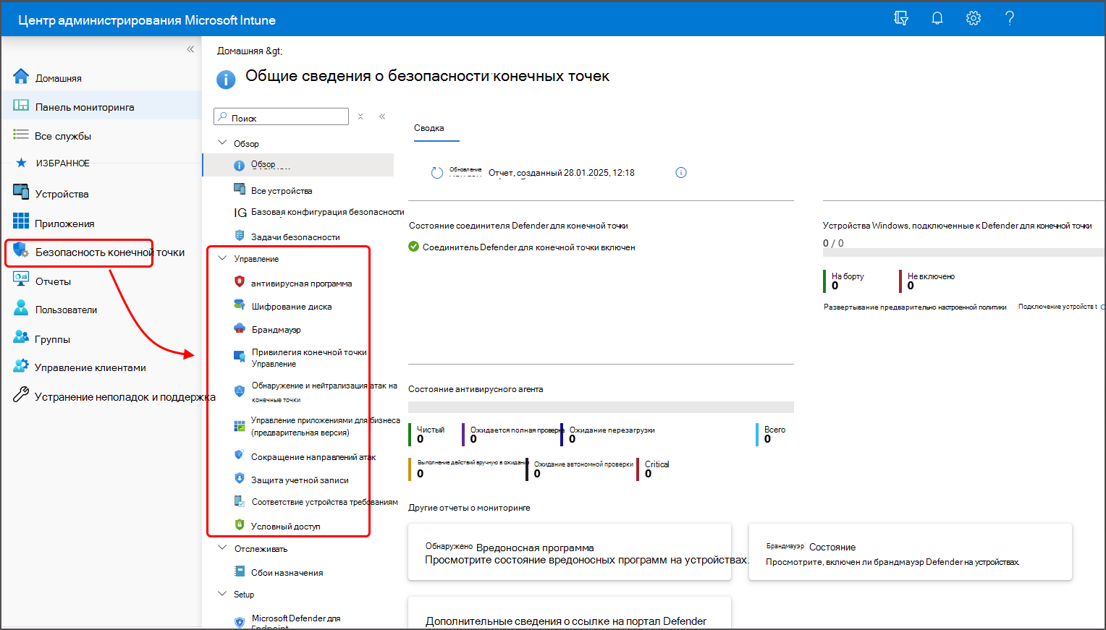Image resolution: width=1106 pixels, height=630 pixels.
Task: Collapse the blade menu with double chevron
Action: click(x=382, y=116)
